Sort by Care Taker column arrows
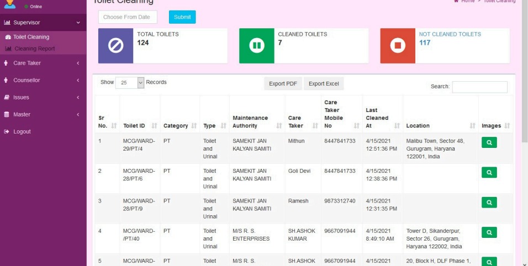 point(315,126)
